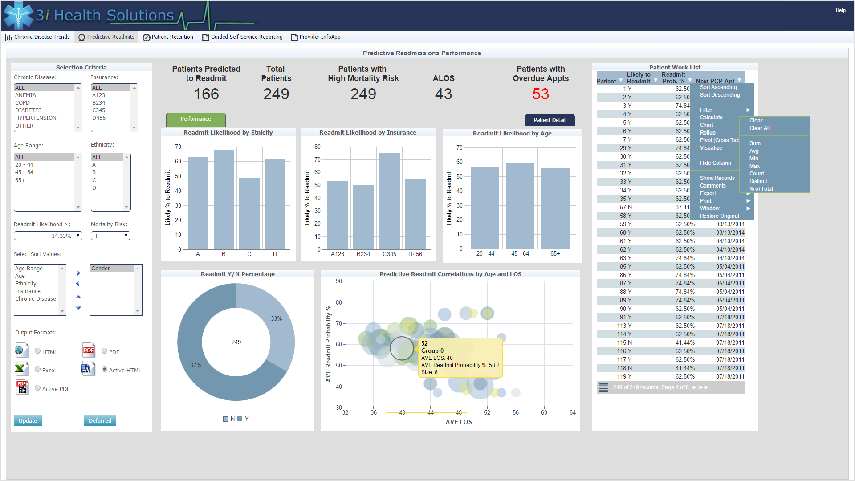Choose Sort Descending from context menu

click(x=719, y=95)
